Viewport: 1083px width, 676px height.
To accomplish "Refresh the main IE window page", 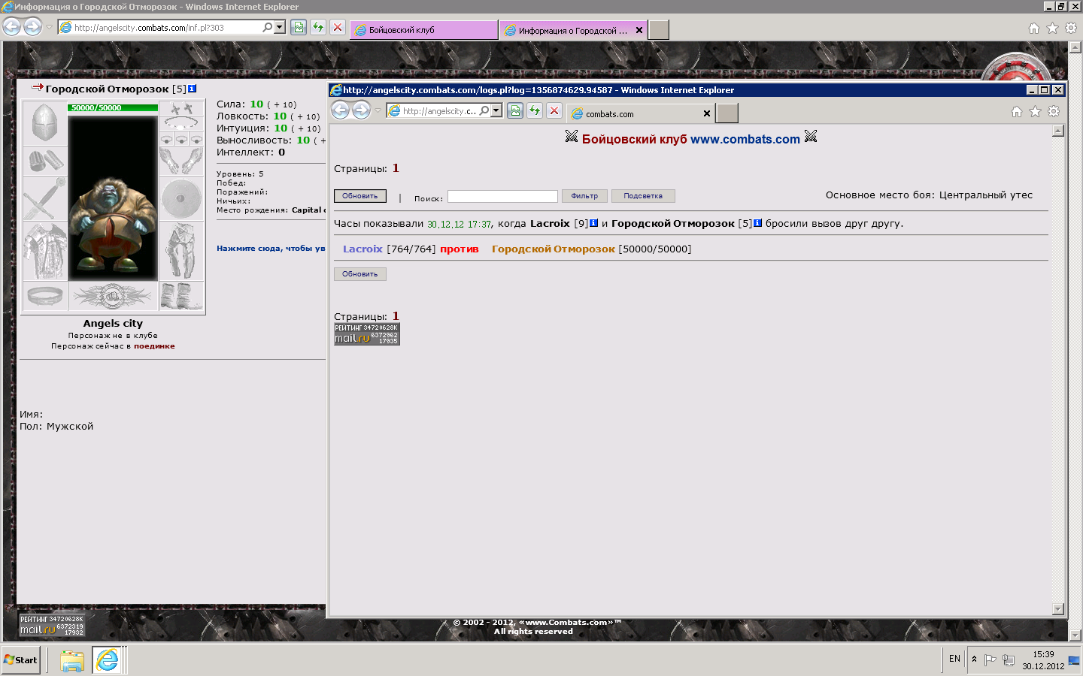I will 318,27.
